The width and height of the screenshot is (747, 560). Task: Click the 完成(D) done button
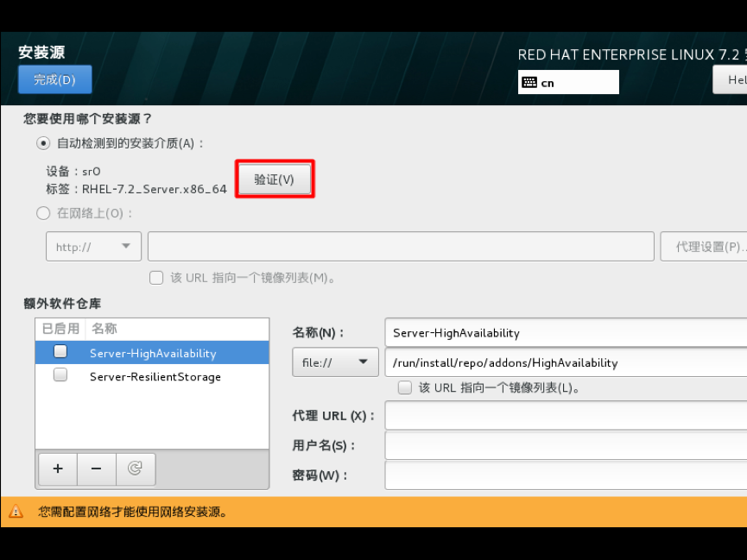click(54, 79)
